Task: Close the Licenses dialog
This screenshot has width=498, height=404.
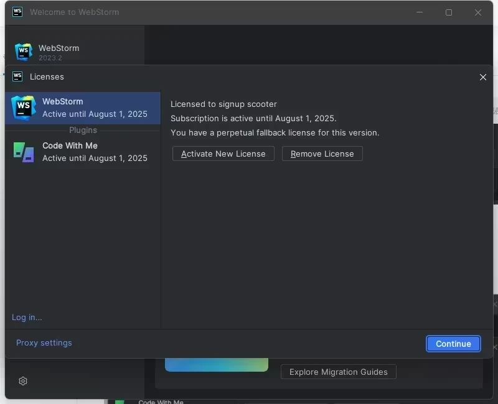Action: (x=483, y=77)
